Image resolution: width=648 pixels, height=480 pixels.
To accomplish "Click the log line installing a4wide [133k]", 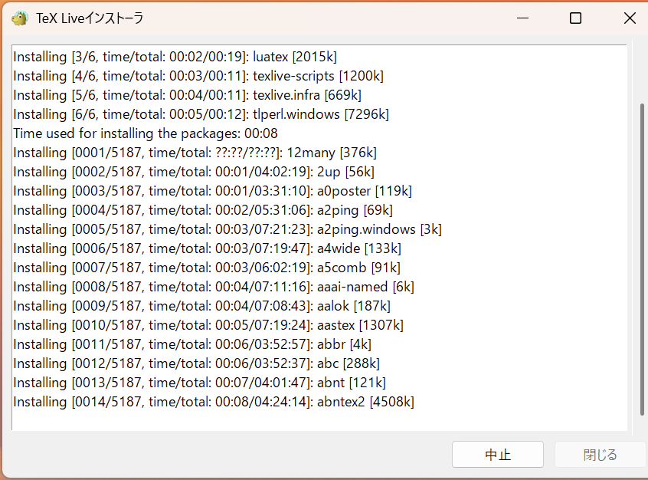I will pyautogui.click(x=207, y=248).
